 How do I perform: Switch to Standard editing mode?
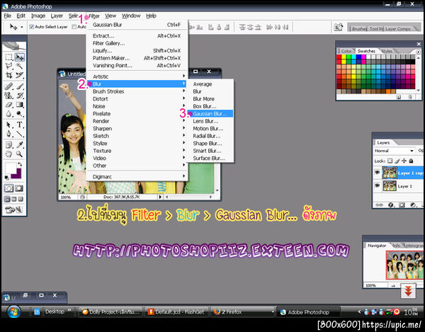(9, 188)
